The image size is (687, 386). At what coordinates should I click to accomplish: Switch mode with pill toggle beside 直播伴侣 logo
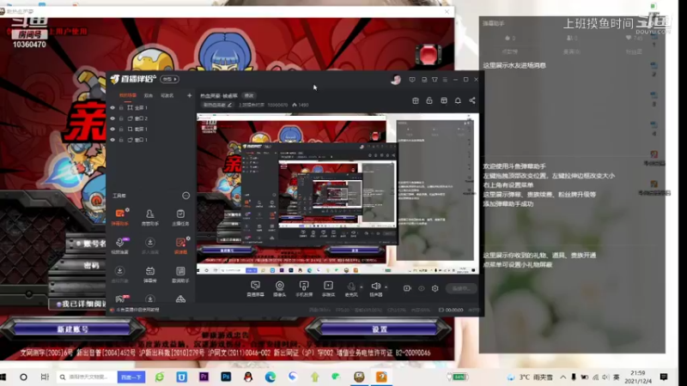[169, 79]
